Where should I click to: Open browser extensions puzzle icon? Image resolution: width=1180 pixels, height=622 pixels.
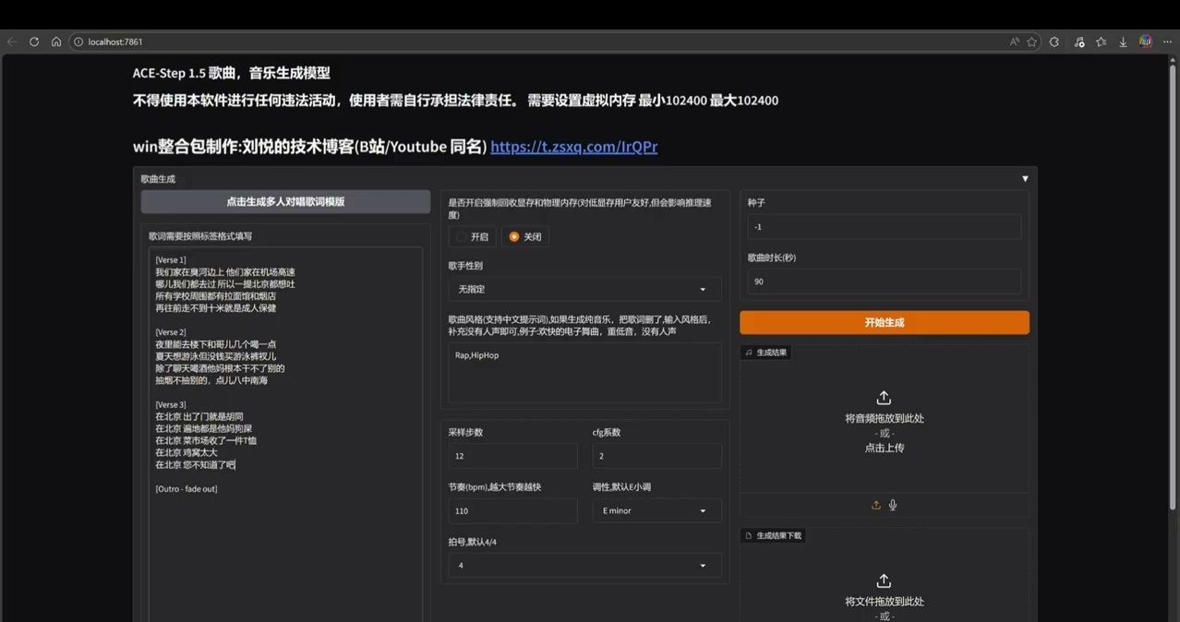pyautogui.click(x=1054, y=42)
